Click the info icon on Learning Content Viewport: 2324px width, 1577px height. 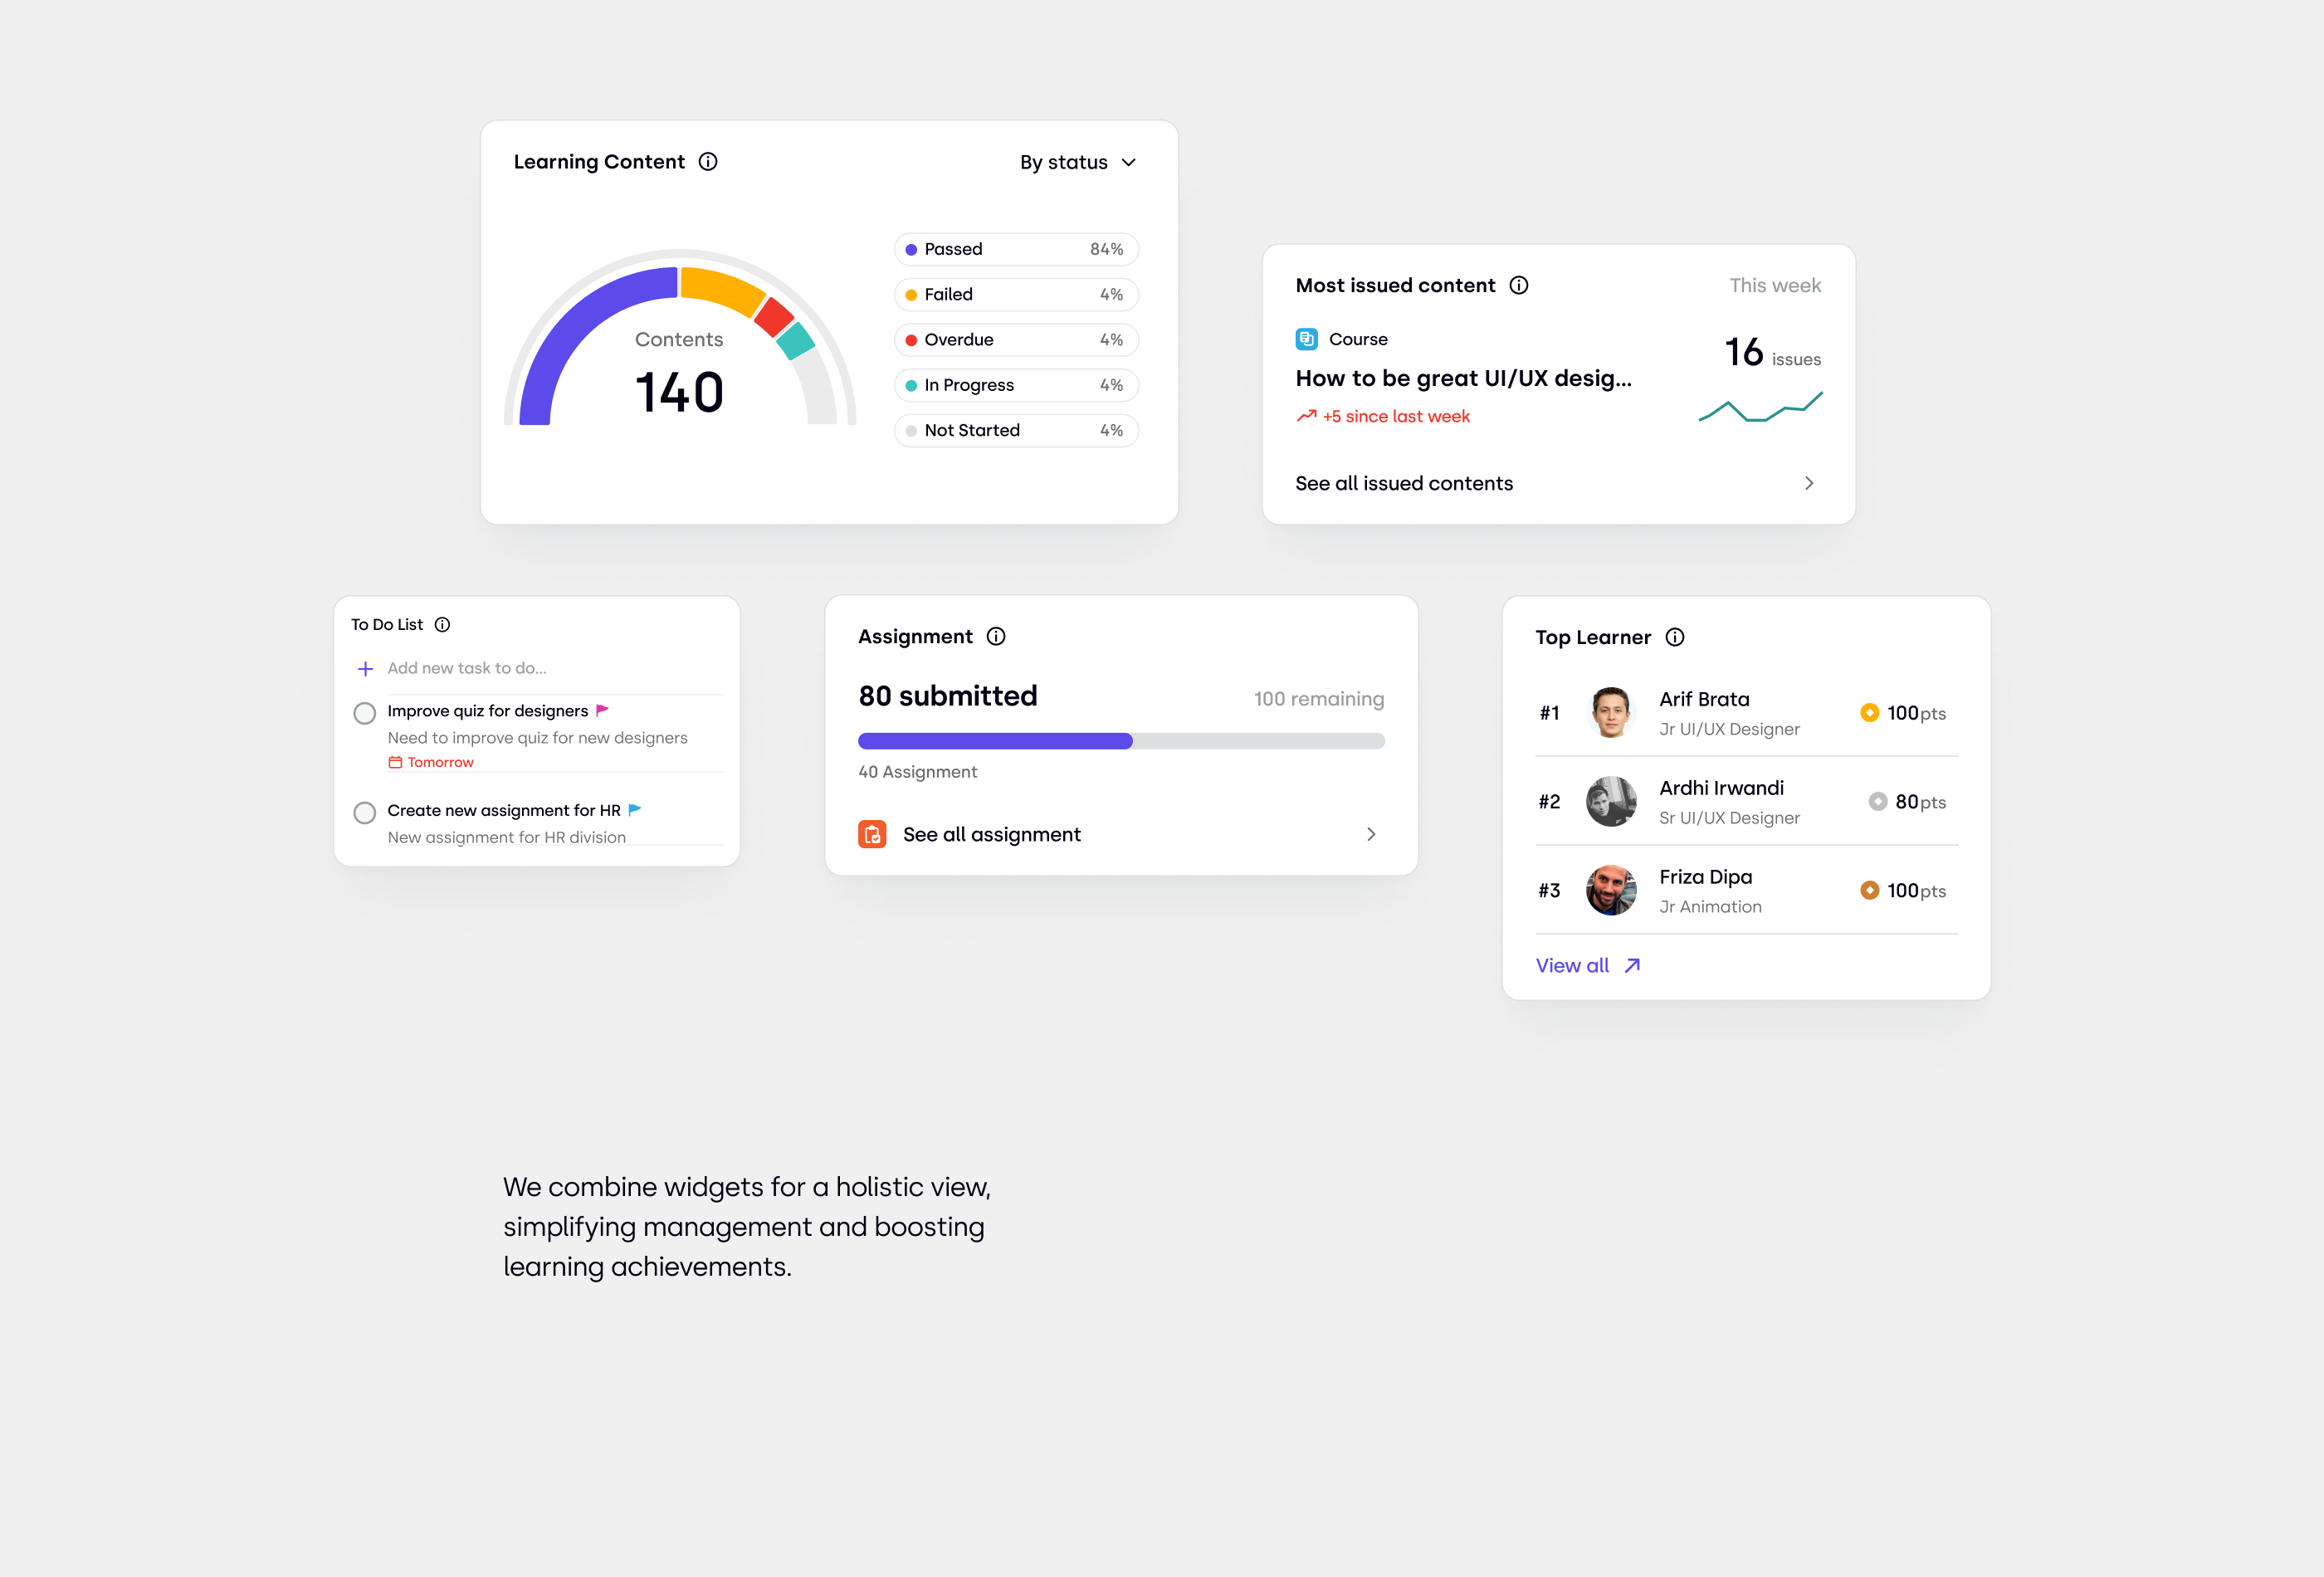[x=709, y=162]
